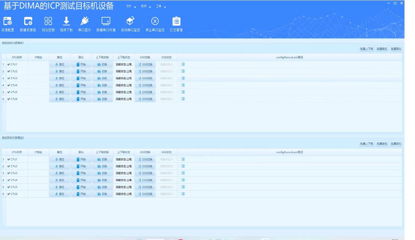The width and height of the screenshot is (415, 240).
Task: Click 批量复位 in 资源组1
Action: click(x=382, y=49)
